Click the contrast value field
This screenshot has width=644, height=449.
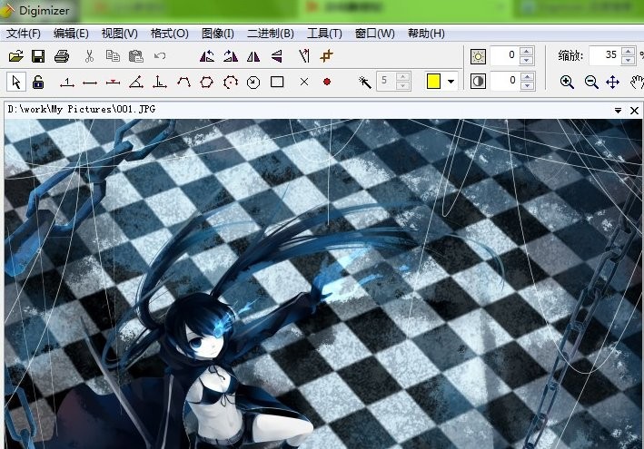[x=505, y=81]
